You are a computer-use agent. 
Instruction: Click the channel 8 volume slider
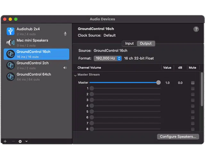click(x=125, y=129)
